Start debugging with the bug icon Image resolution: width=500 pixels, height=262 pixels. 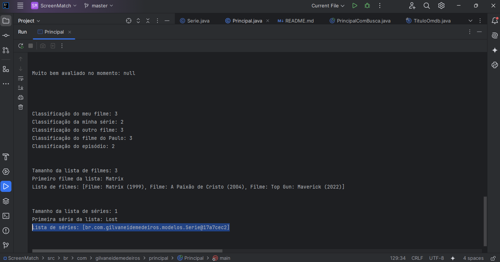367,6
